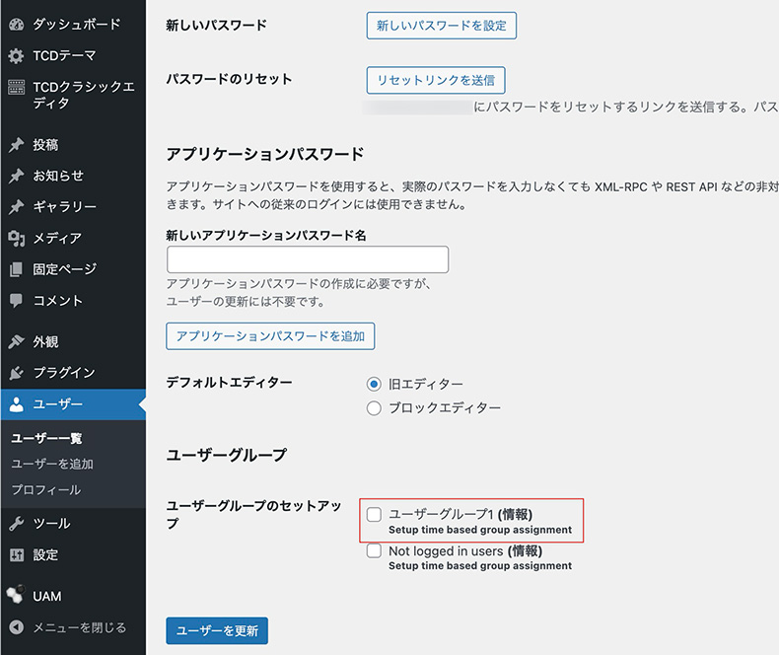
Task: Click the 外観 paintbrush icon
Action: click(17, 342)
